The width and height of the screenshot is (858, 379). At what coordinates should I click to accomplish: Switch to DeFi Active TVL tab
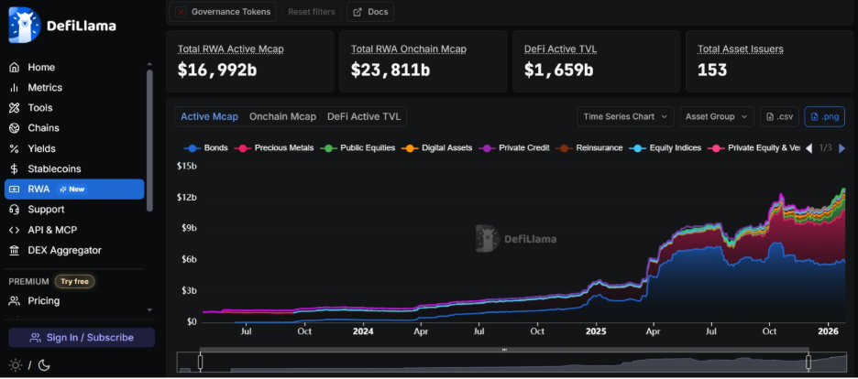click(364, 116)
